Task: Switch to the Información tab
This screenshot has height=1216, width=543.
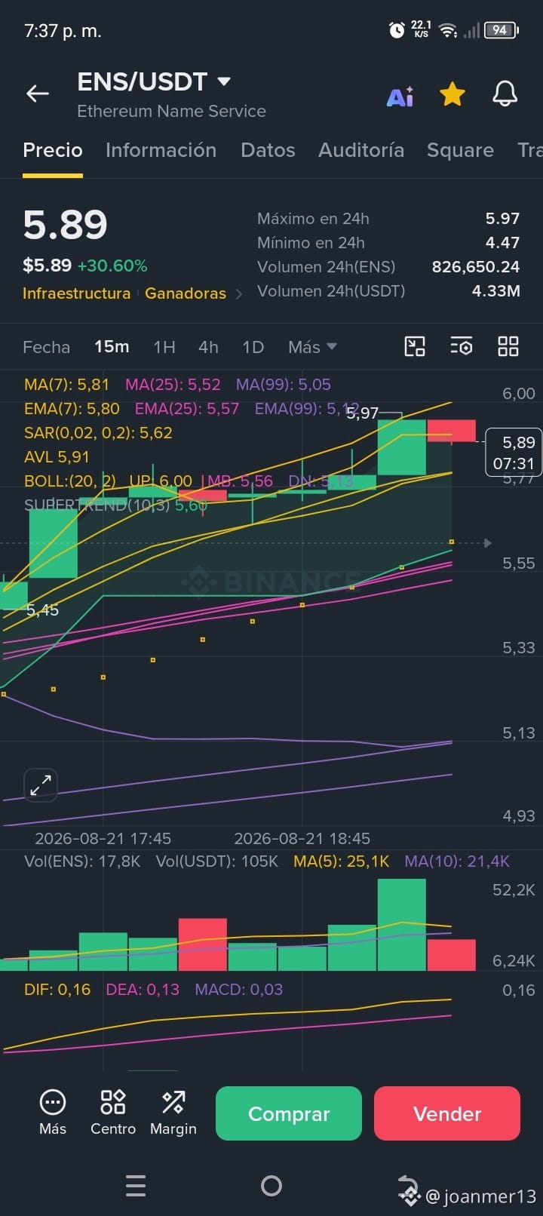Action: pyautogui.click(x=161, y=150)
